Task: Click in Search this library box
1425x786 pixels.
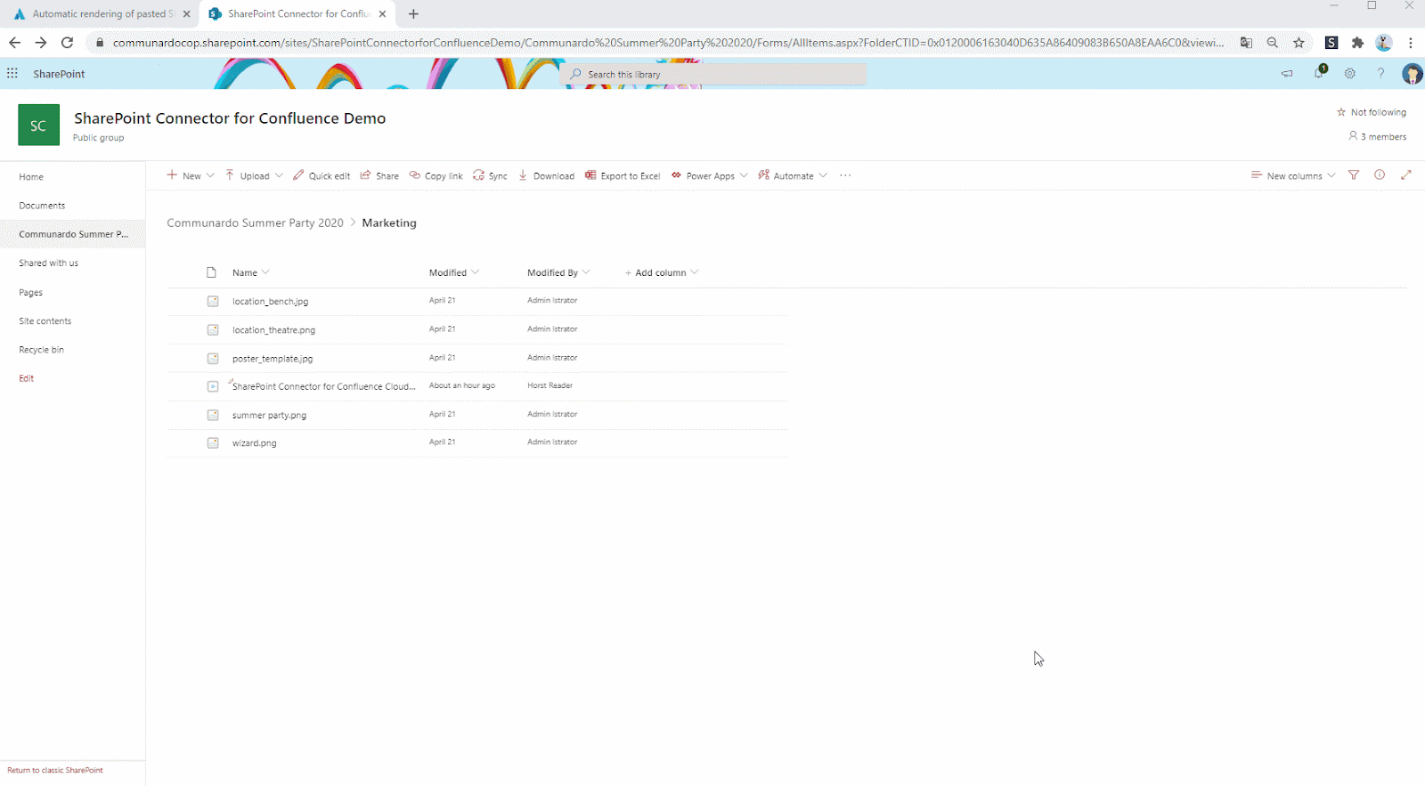Action: [713, 74]
